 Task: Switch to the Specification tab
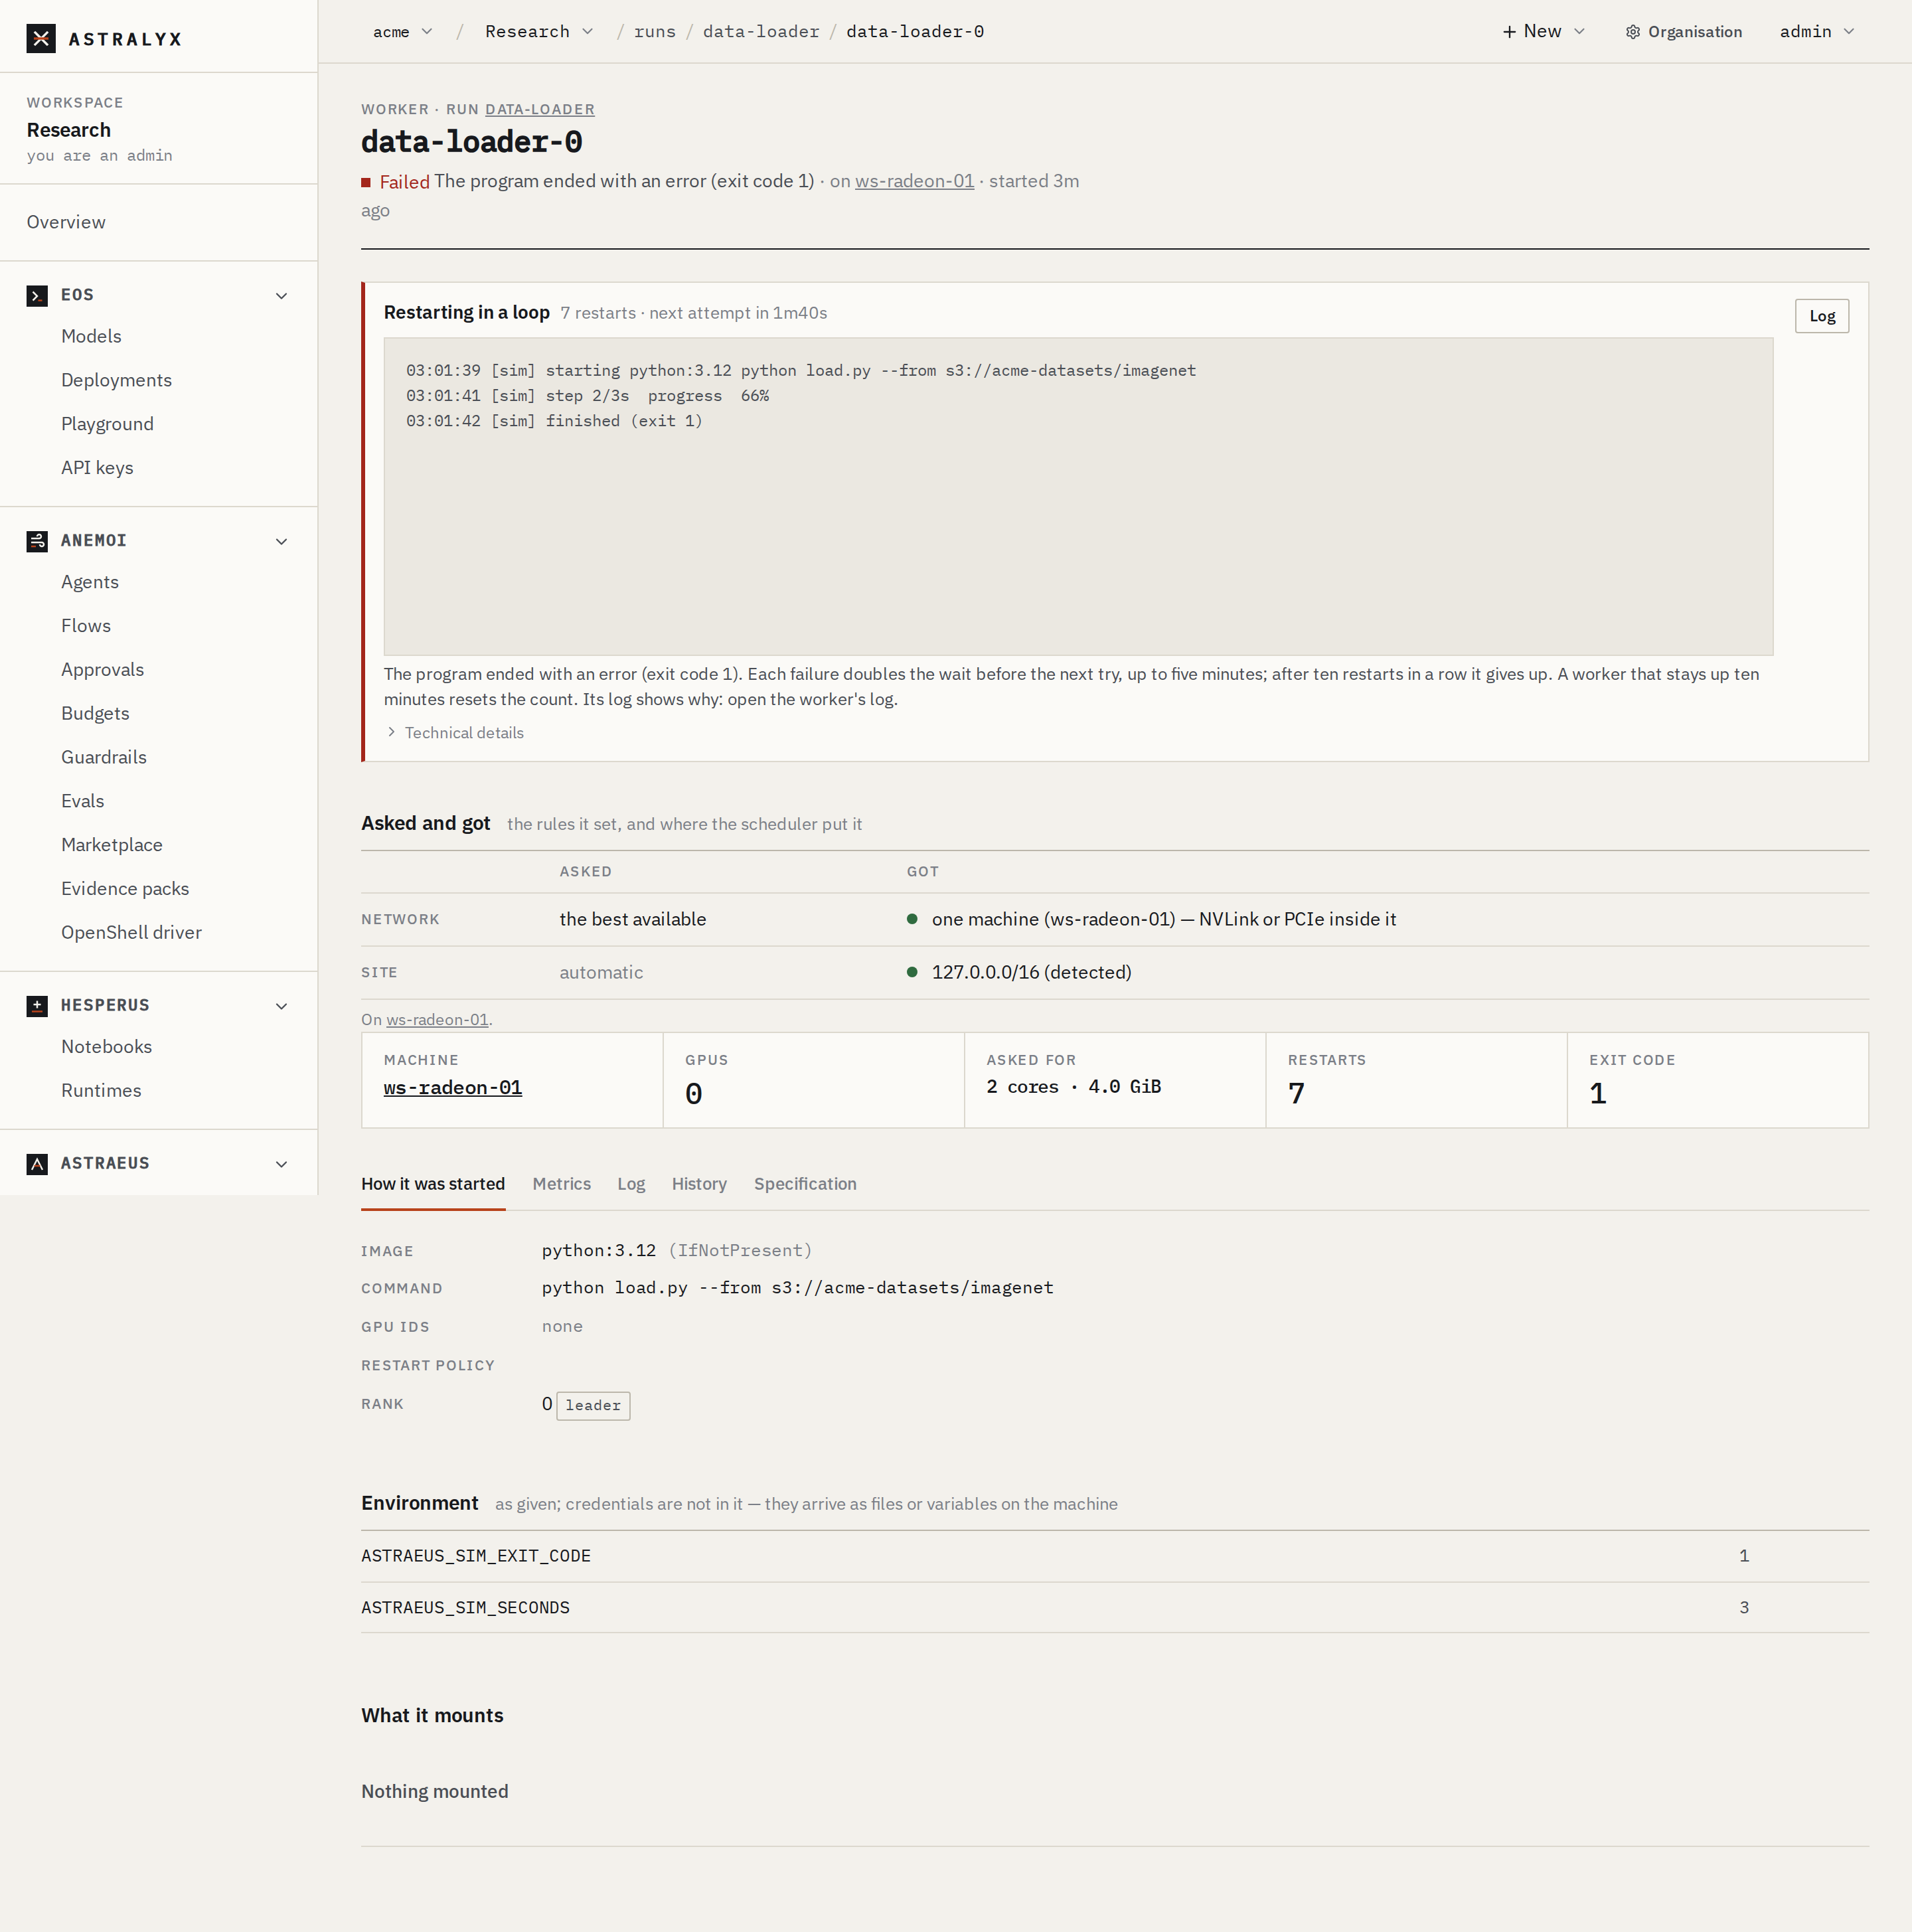(x=805, y=1184)
